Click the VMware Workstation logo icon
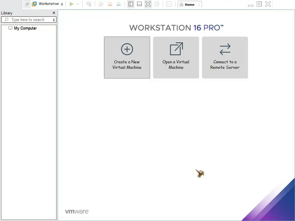 pos(34,4)
